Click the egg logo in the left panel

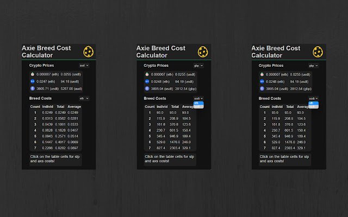pos(88,52)
